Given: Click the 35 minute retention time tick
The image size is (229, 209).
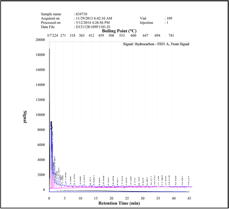Looking at the screenshot, I should (158, 198).
